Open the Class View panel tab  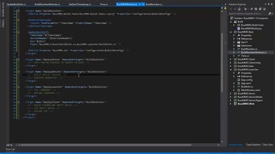click(268, 145)
